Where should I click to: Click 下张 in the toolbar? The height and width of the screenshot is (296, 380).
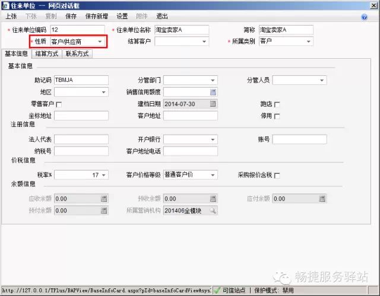coord(31,17)
